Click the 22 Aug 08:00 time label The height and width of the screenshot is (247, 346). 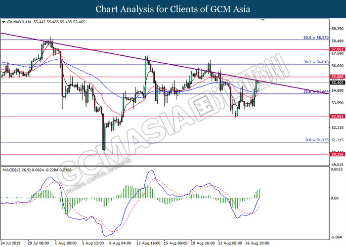(x=230, y=243)
